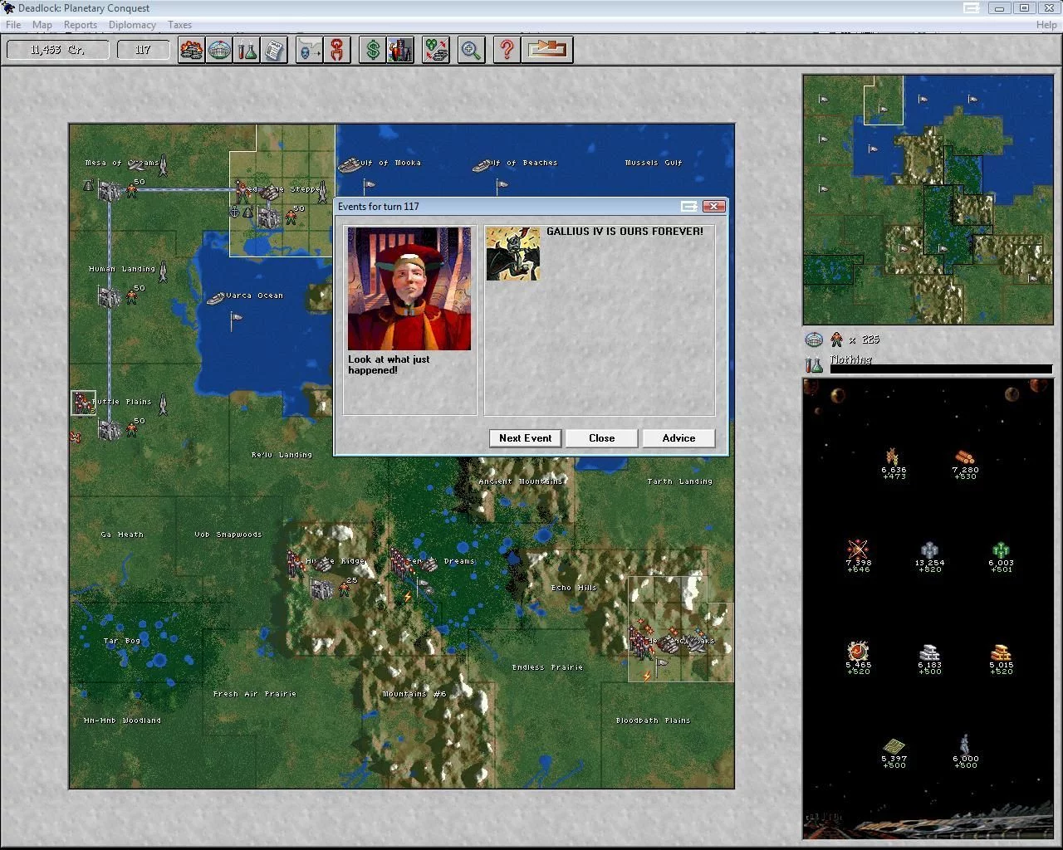Open the colony dome toolbar icon

pyautogui.click(x=219, y=50)
